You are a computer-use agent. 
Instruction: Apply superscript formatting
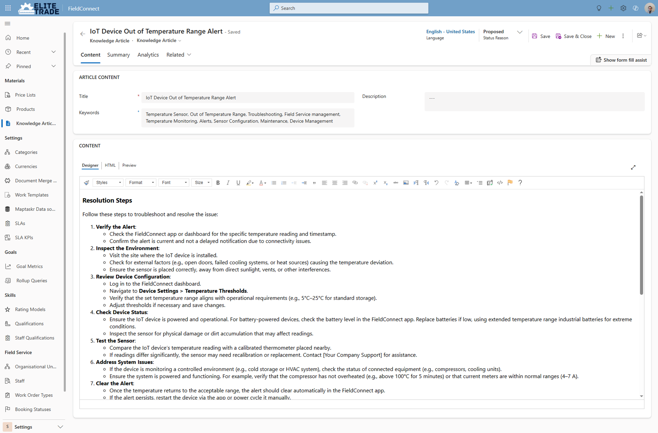pos(375,183)
